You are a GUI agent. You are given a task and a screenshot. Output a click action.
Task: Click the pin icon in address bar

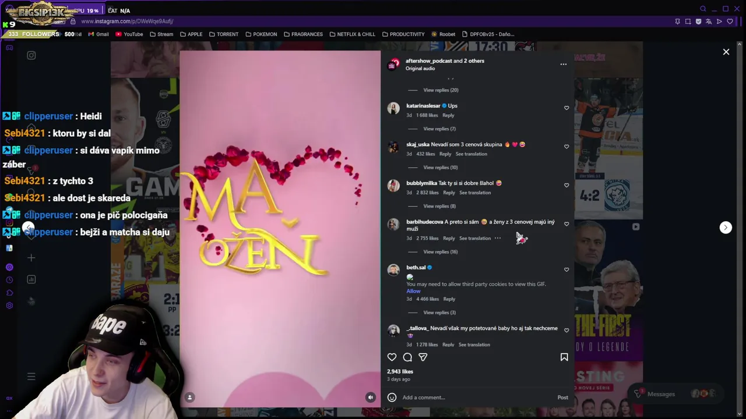tap(677, 22)
